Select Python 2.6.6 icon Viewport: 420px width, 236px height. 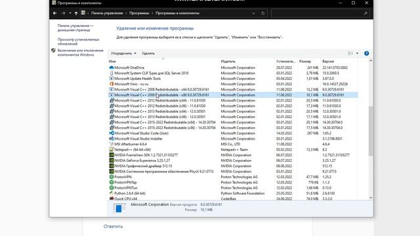click(x=112, y=193)
